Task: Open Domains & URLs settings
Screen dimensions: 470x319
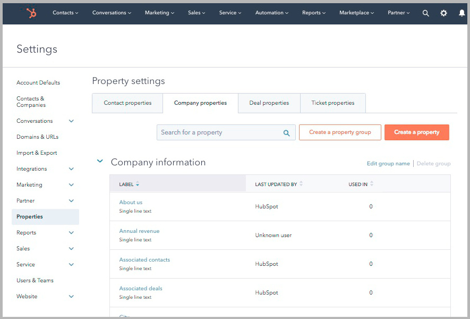Action: tap(38, 137)
